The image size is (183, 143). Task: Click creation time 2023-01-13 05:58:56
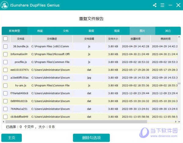tap(135, 117)
